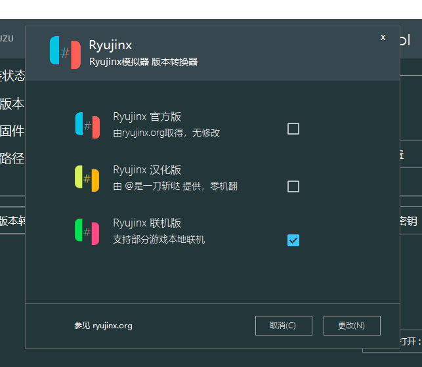Click the 由 @是一刀斩哒 提供 description
The width and height of the screenshot is (422, 367).
point(175,186)
